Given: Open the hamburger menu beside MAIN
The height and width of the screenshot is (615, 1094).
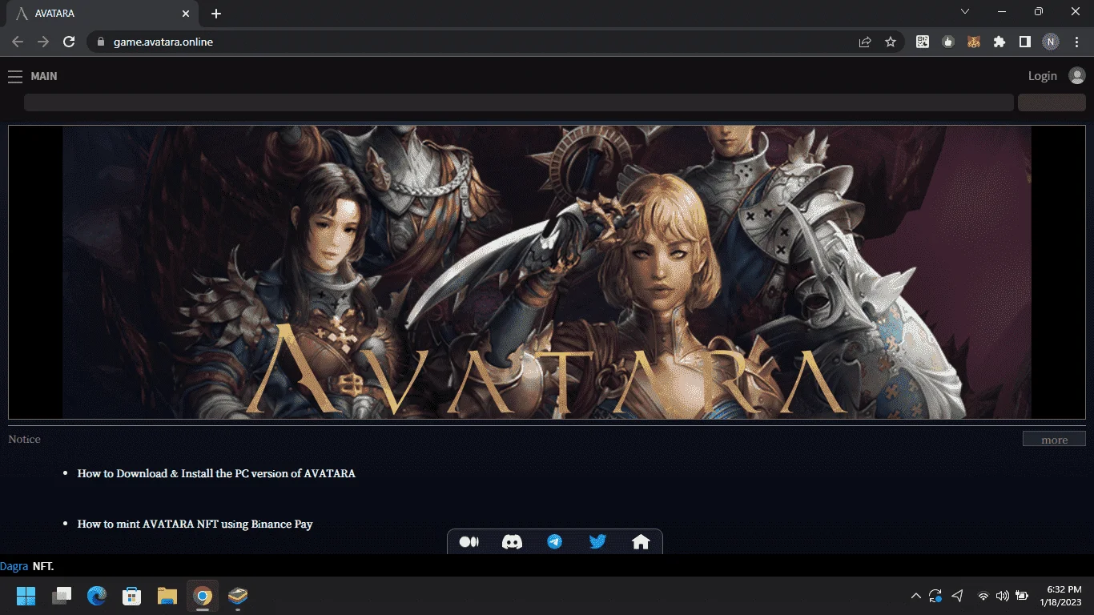Looking at the screenshot, I should [x=15, y=76].
